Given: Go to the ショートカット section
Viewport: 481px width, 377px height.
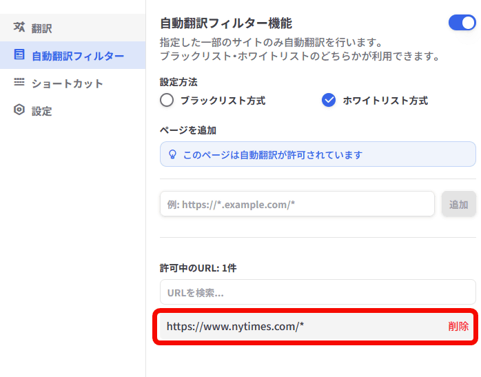Looking at the screenshot, I should (x=67, y=83).
